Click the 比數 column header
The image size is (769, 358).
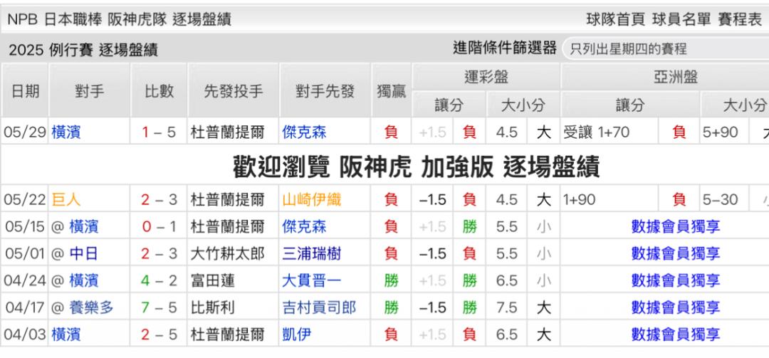point(159,90)
